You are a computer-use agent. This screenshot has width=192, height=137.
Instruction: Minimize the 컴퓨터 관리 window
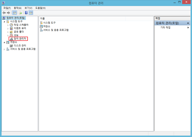click(175, 2)
